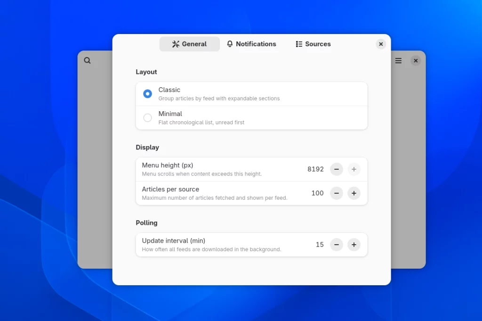The width and height of the screenshot is (482, 321).
Task: Open the hamburger menu in background window
Action: tap(398, 61)
